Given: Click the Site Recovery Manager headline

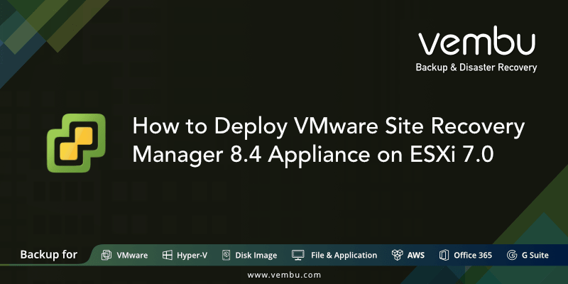Looking at the screenshot, I should pos(328,142).
